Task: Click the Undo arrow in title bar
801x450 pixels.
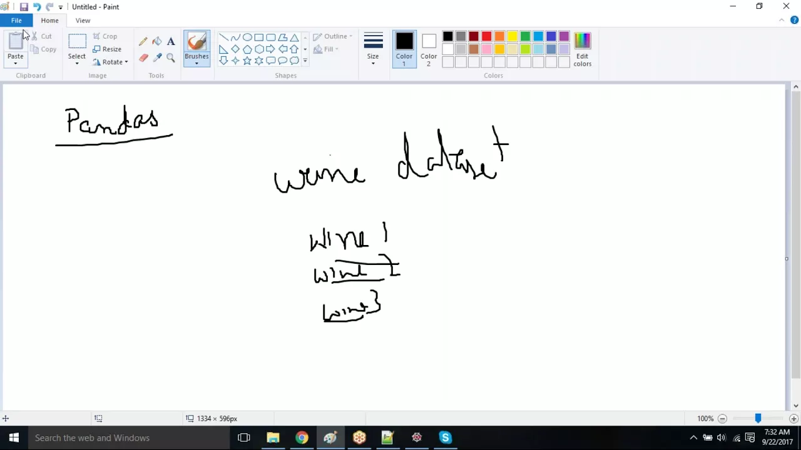Action: click(x=37, y=7)
